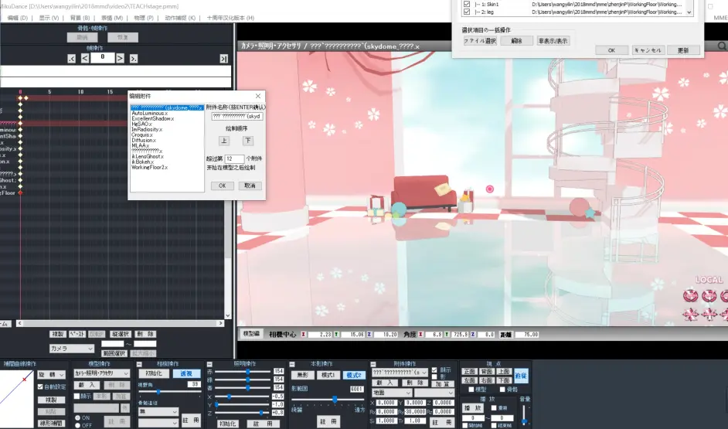728x429 pixels.
Task: Jump to previous keyframe with '.<' button
Action: (71, 59)
